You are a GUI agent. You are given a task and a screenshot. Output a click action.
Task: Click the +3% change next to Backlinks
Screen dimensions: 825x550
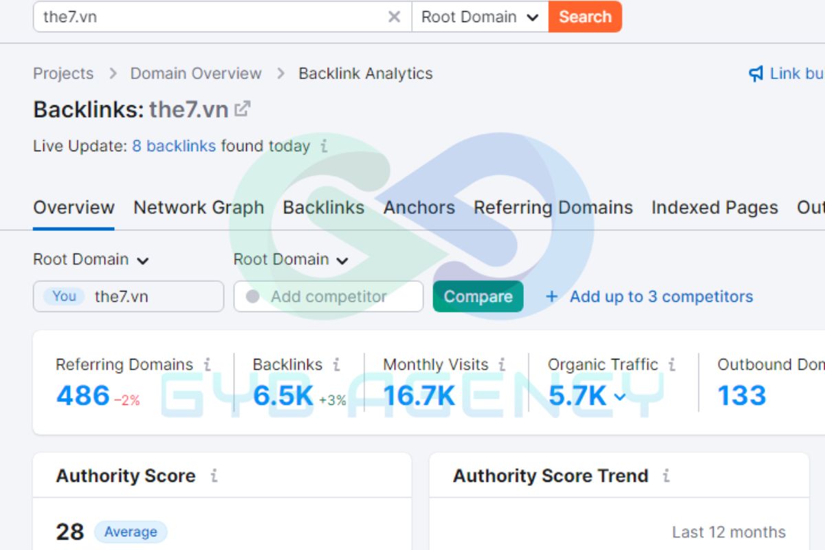(x=333, y=400)
